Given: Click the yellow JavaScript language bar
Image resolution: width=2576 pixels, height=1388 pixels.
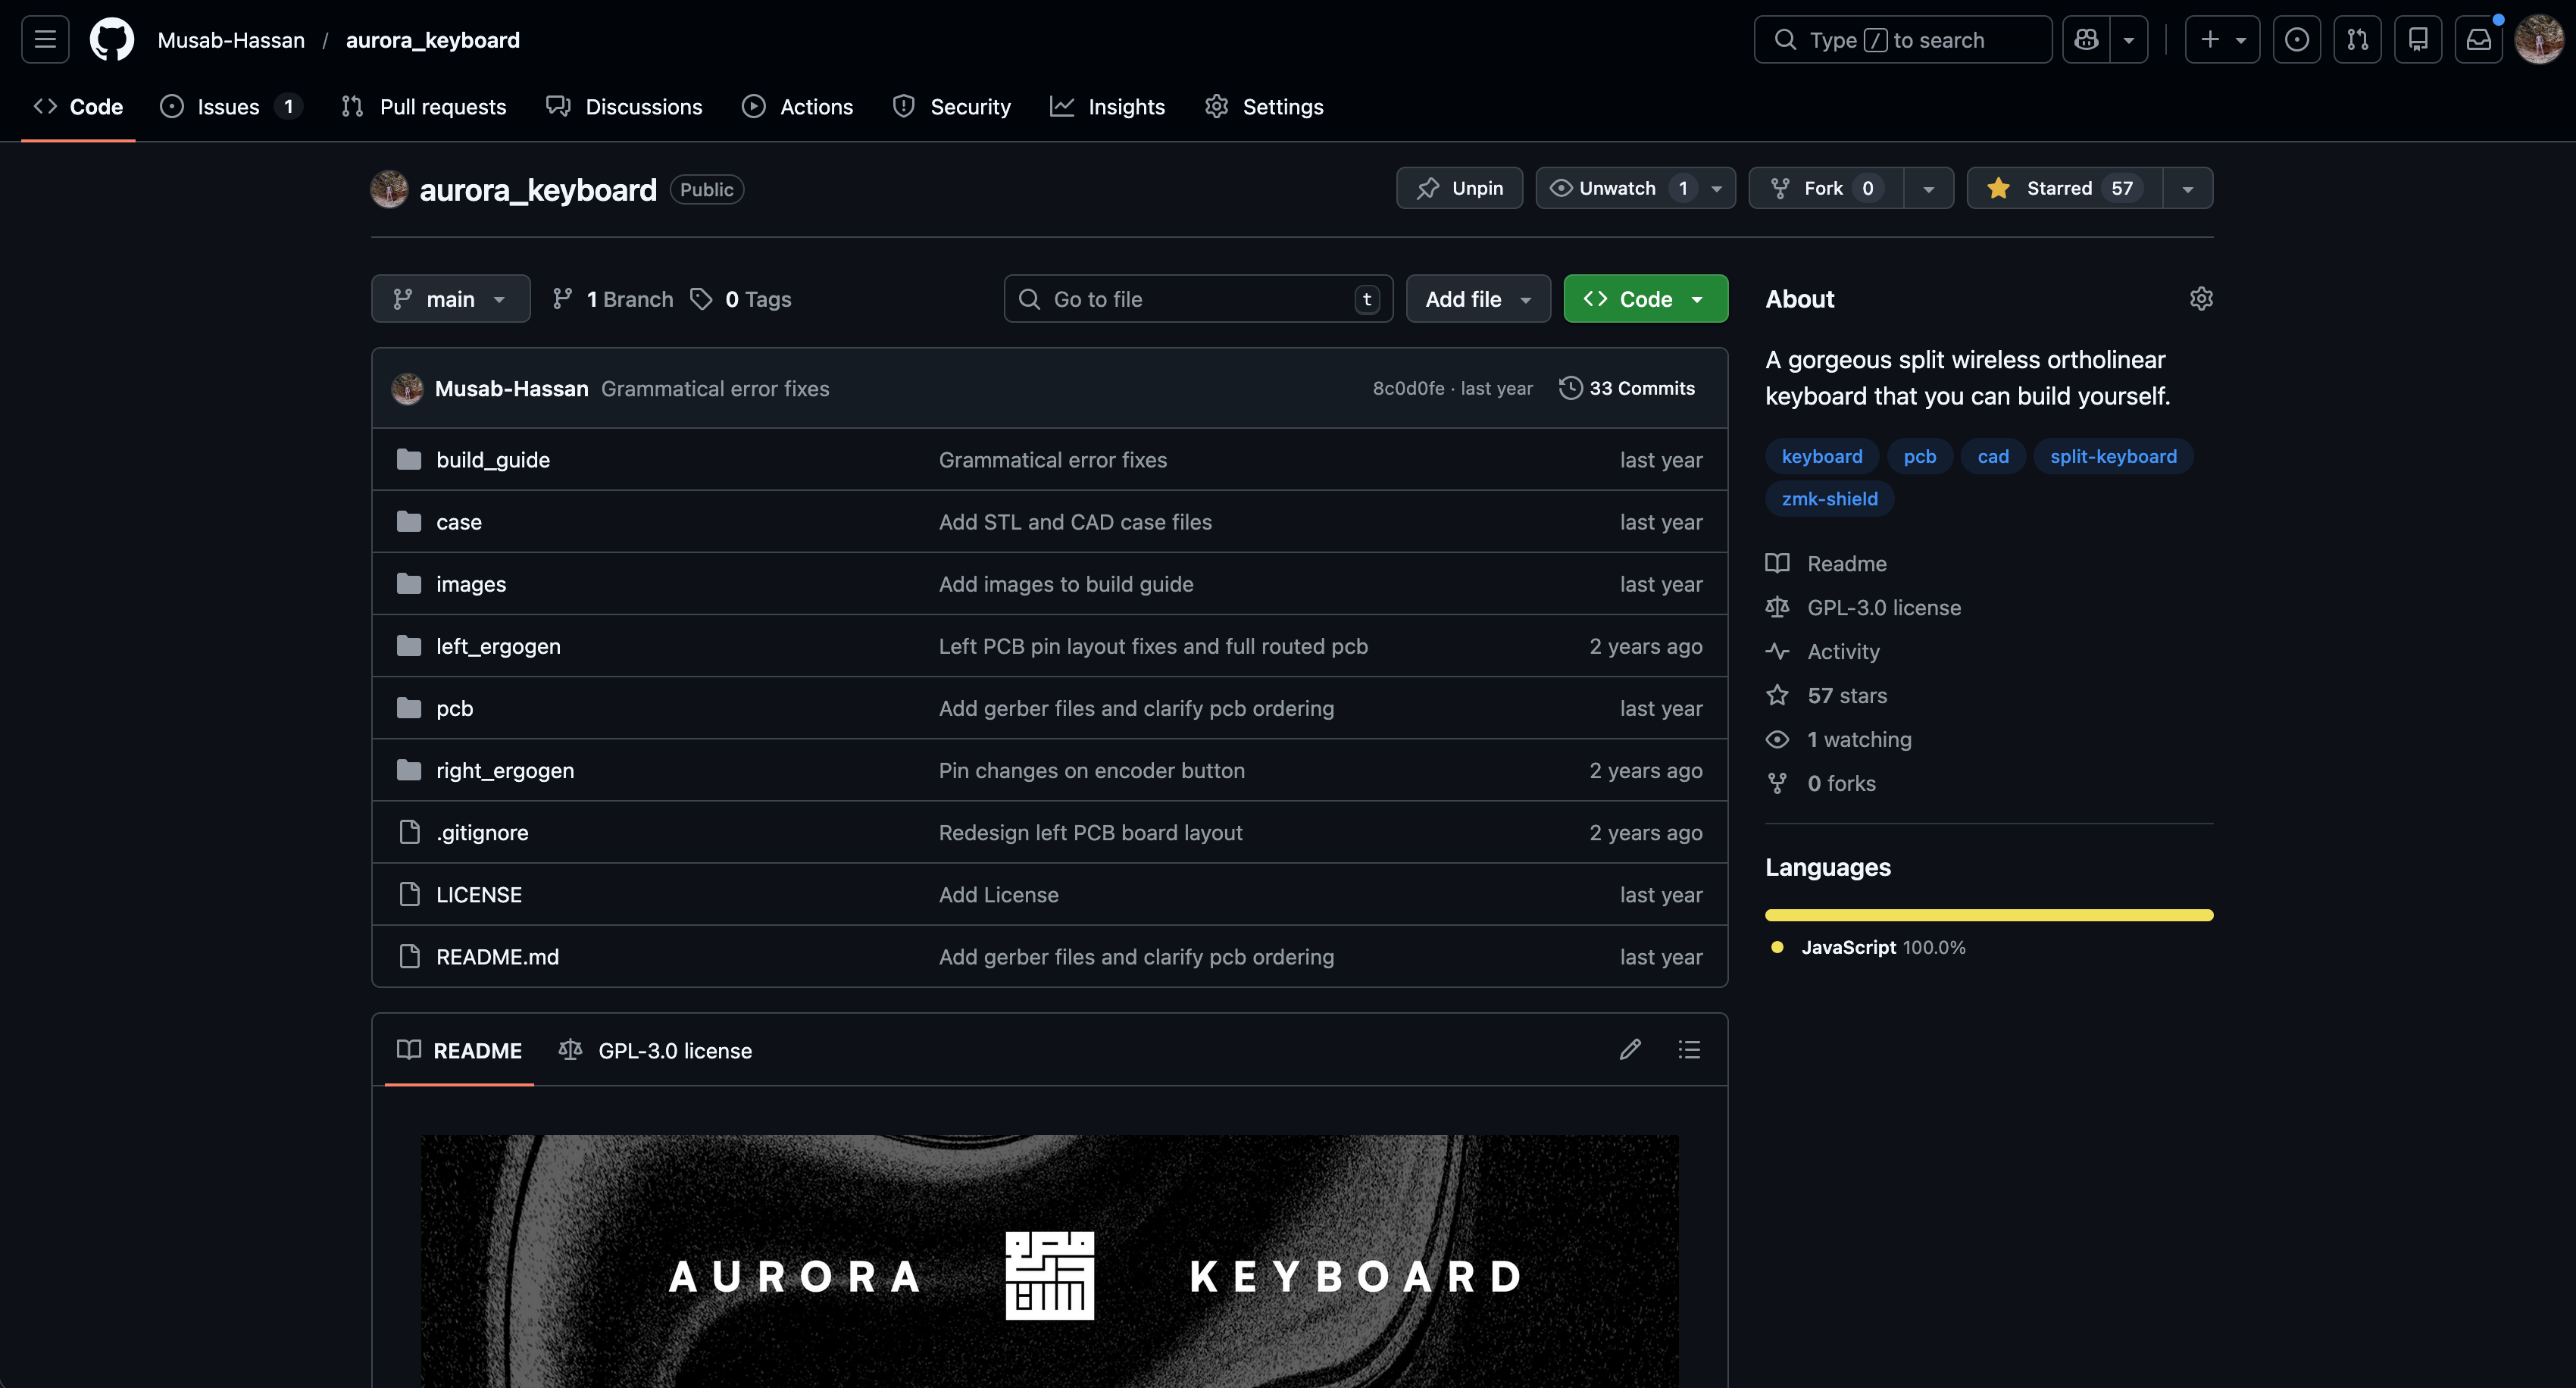Looking at the screenshot, I should coord(1988,914).
